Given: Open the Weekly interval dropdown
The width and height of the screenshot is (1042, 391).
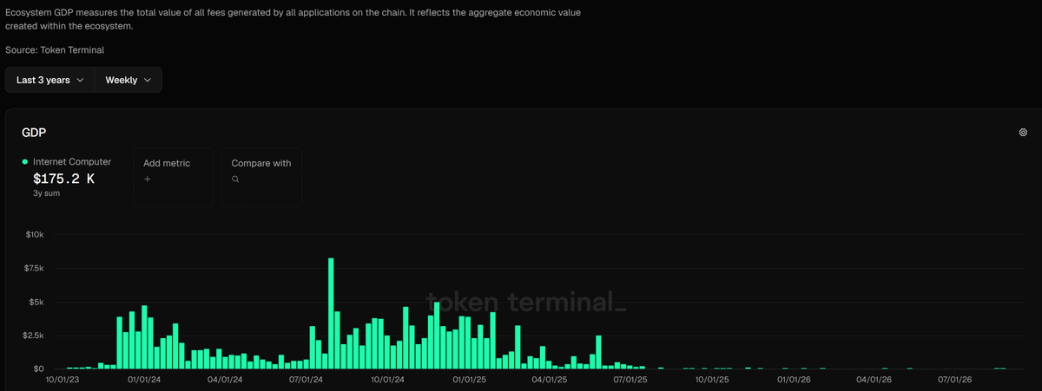Looking at the screenshot, I should click(128, 80).
